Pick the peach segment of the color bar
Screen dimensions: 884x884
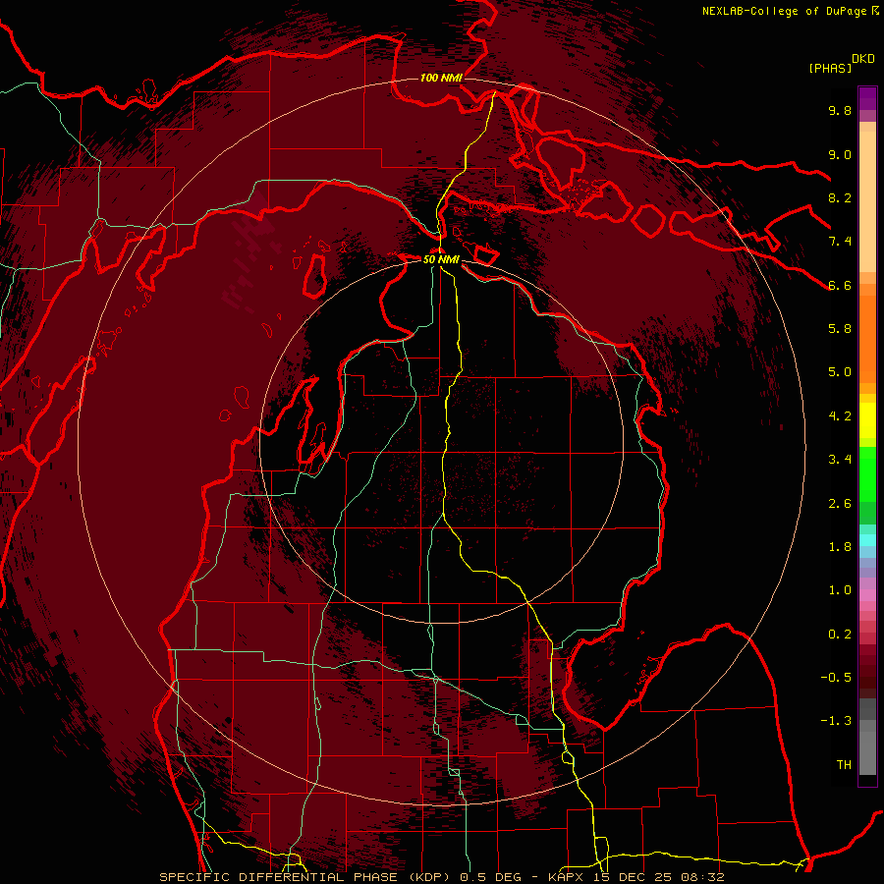tap(867, 203)
